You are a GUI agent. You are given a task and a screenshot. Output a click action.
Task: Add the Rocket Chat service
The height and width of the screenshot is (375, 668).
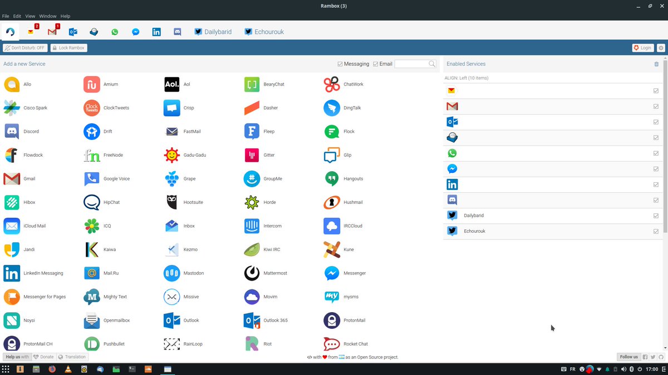tap(346, 344)
